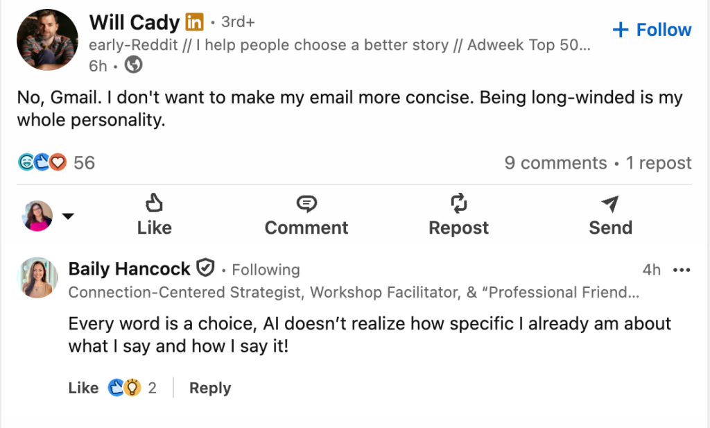Expand your profile picture dropdown arrow
The width and height of the screenshot is (710, 428).
click(68, 215)
